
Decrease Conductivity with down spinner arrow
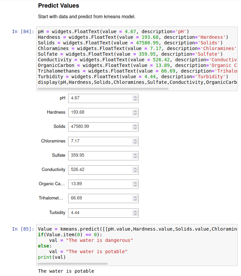pyautogui.click(x=135, y=171)
